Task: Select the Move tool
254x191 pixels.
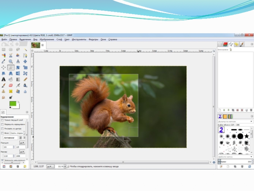Action: (25, 61)
